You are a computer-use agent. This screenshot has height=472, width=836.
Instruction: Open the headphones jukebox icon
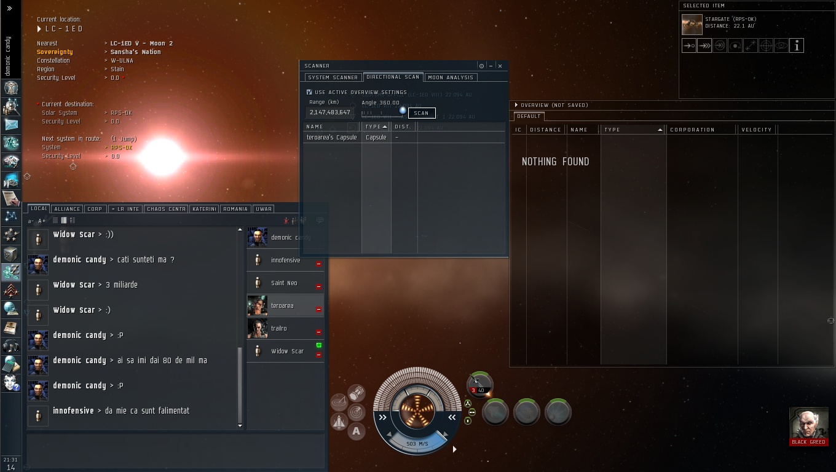click(11, 345)
